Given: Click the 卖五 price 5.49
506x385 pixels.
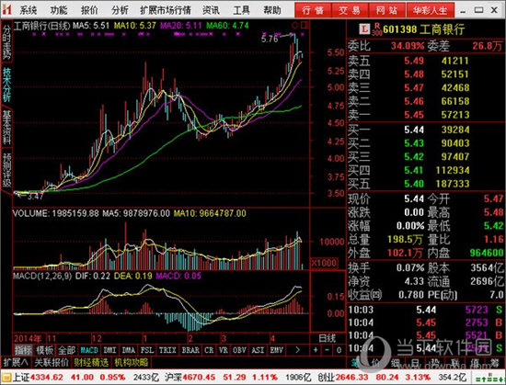Looking at the screenshot, I should (x=414, y=61).
